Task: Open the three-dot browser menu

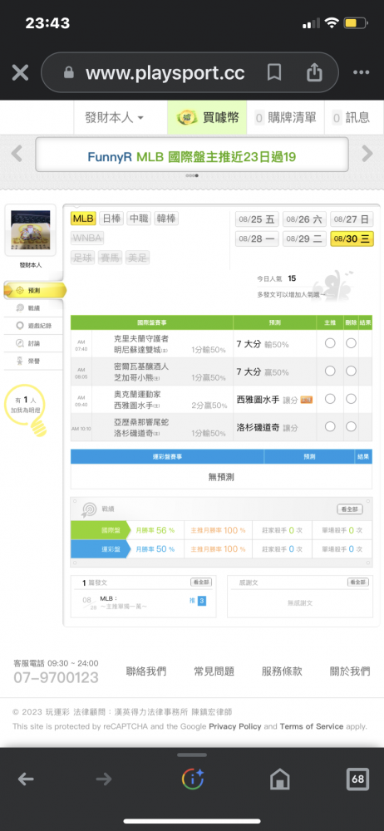Action: [x=361, y=72]
